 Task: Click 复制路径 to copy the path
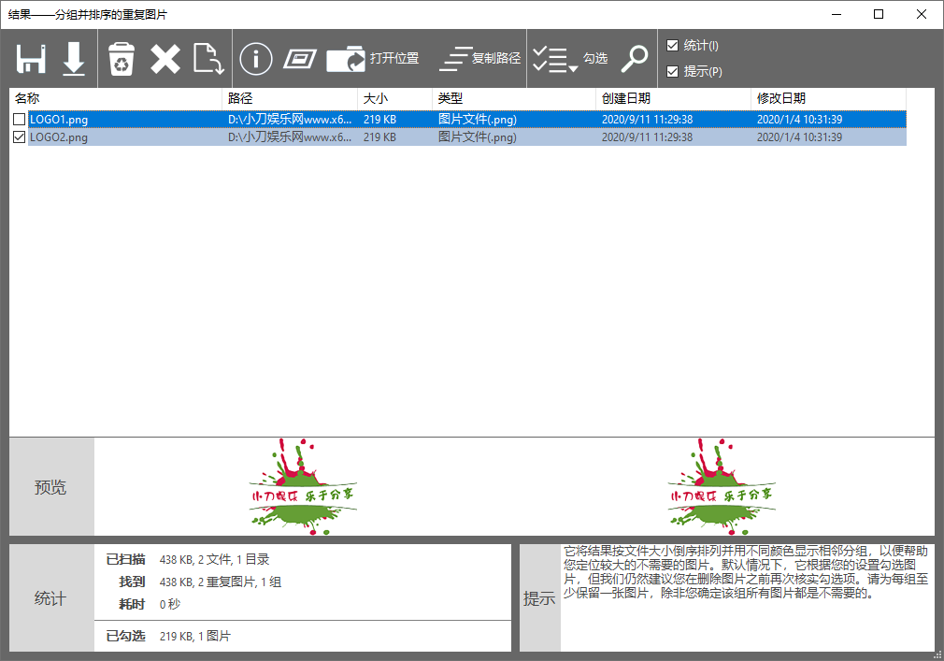pos(479,59)
